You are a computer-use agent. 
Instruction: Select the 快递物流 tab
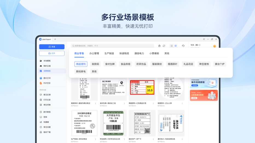pos(124,53)
